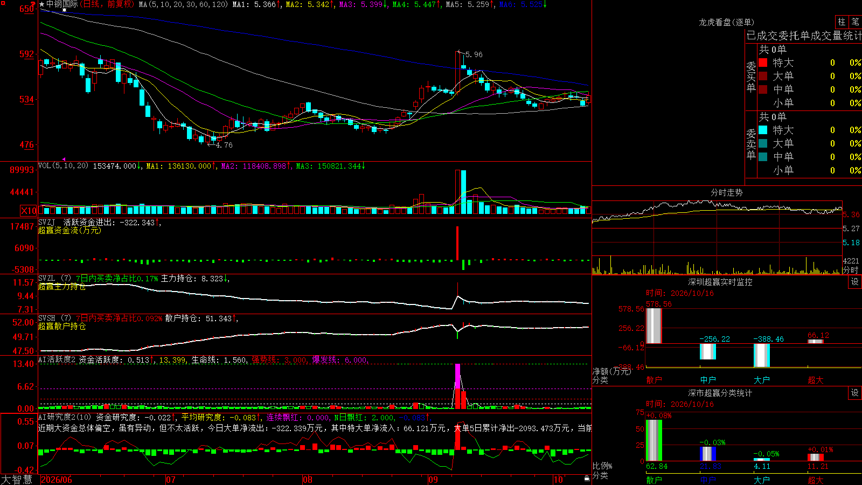Image resolution: width=862 pixels, height=485 pixels.
Task: Click the 大户 bar showing -388.46
Action: pyautogui.click(x=762, y=356)
